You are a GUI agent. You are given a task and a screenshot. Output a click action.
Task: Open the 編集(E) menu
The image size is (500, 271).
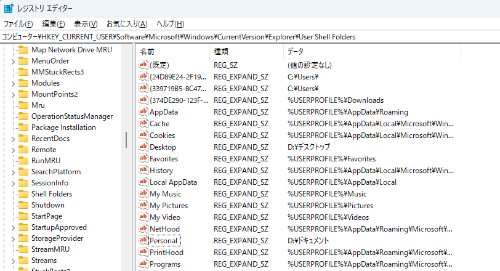tap(54, 24)
